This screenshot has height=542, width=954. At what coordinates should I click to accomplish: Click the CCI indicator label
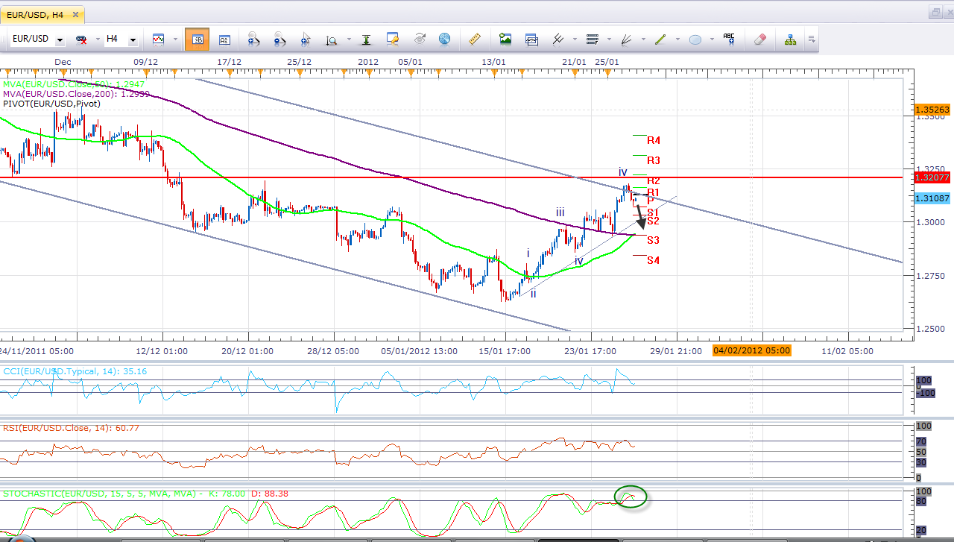[x=75, y=371]
